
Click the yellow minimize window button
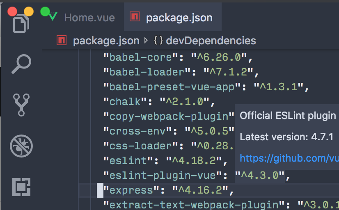(29, 11)
